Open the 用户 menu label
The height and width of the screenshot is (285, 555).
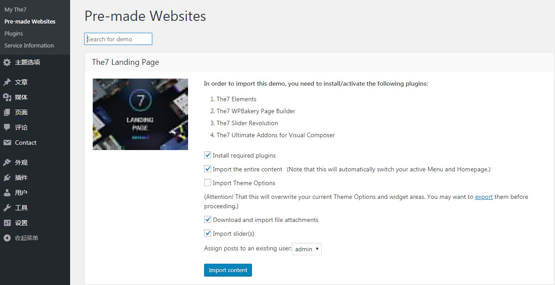(21, 193)
